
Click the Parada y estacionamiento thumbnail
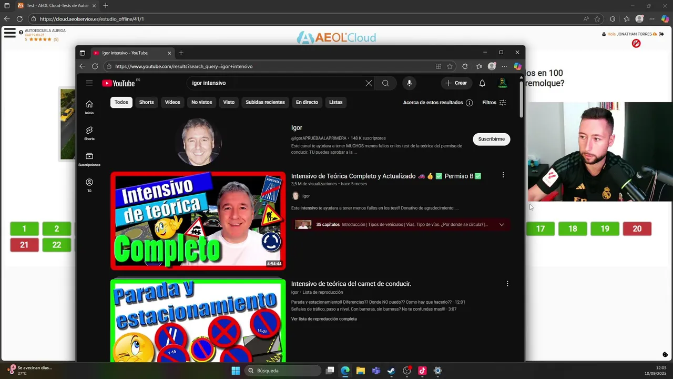tap(198, 321)
